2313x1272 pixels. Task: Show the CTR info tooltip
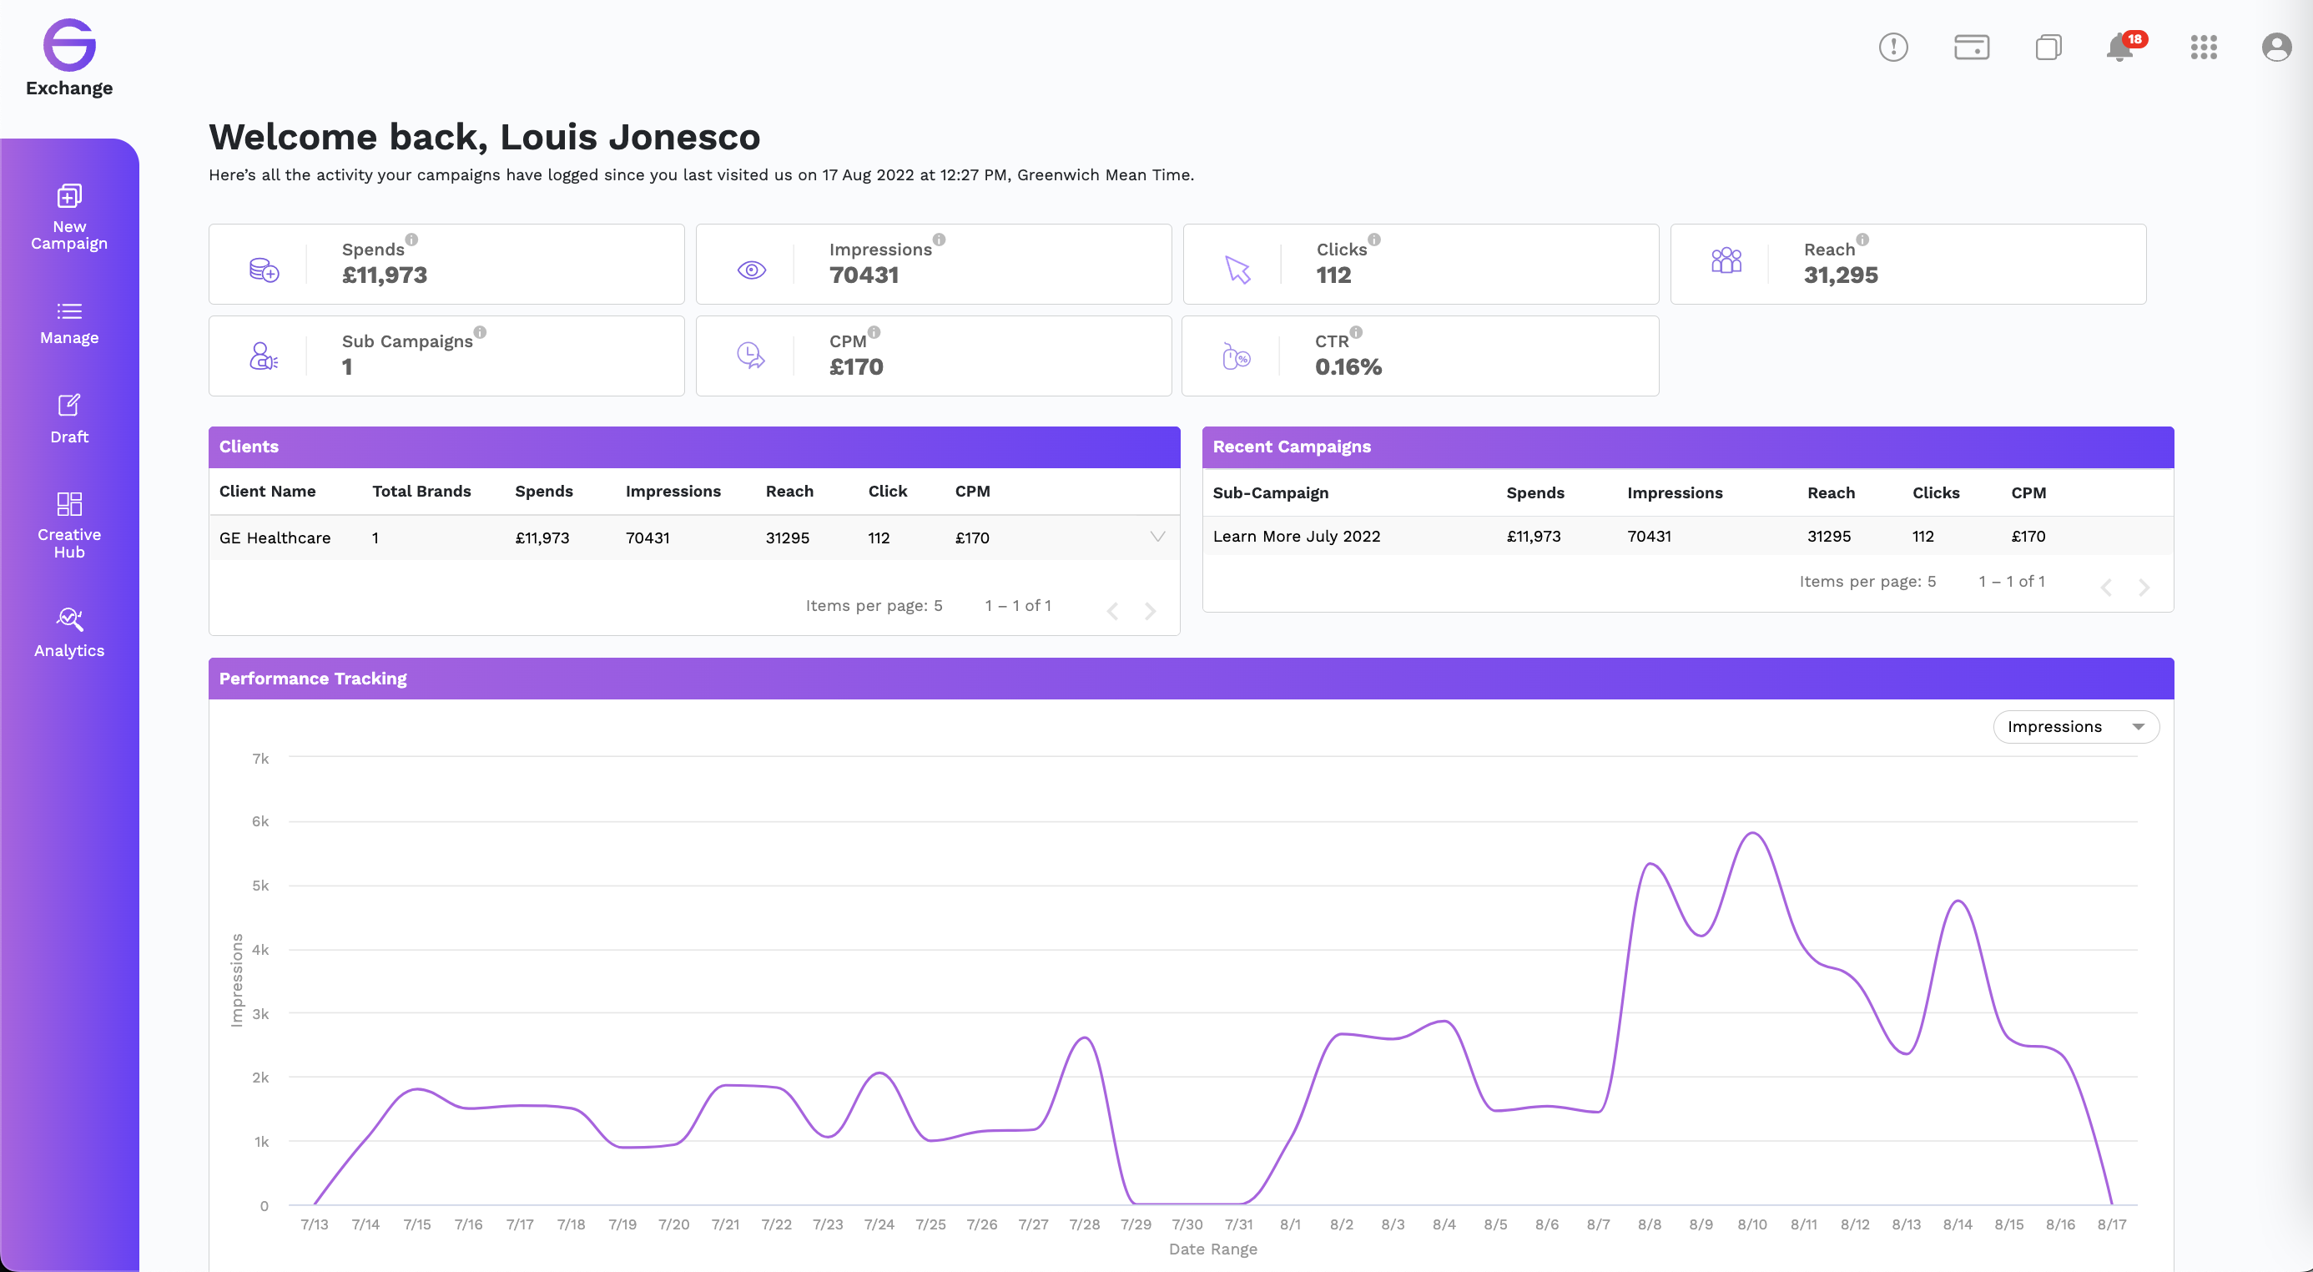[1355, 331]
